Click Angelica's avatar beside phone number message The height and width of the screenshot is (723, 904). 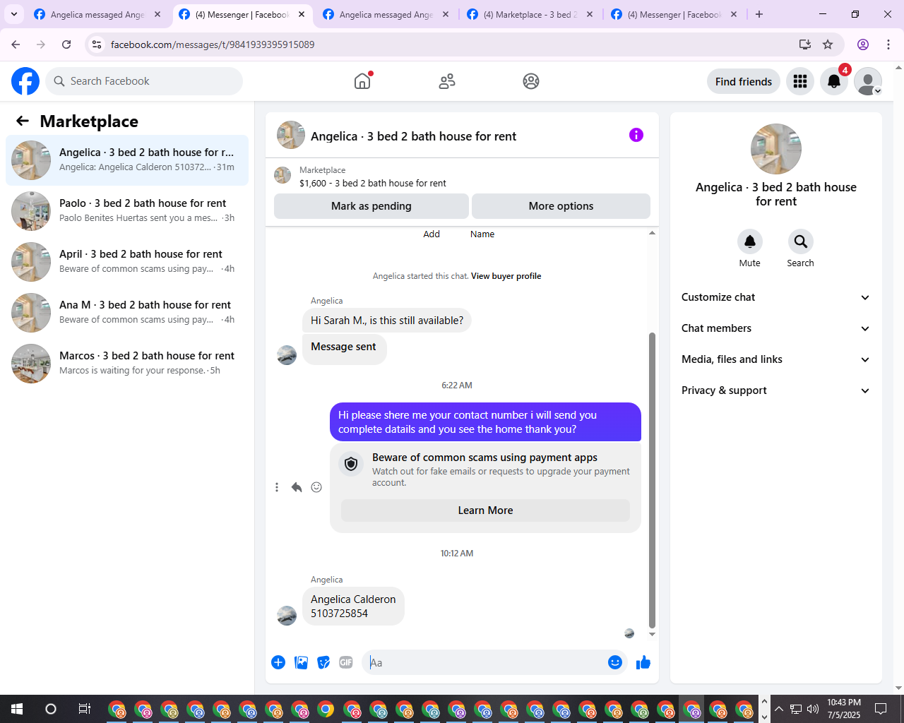tap(287, 616)
